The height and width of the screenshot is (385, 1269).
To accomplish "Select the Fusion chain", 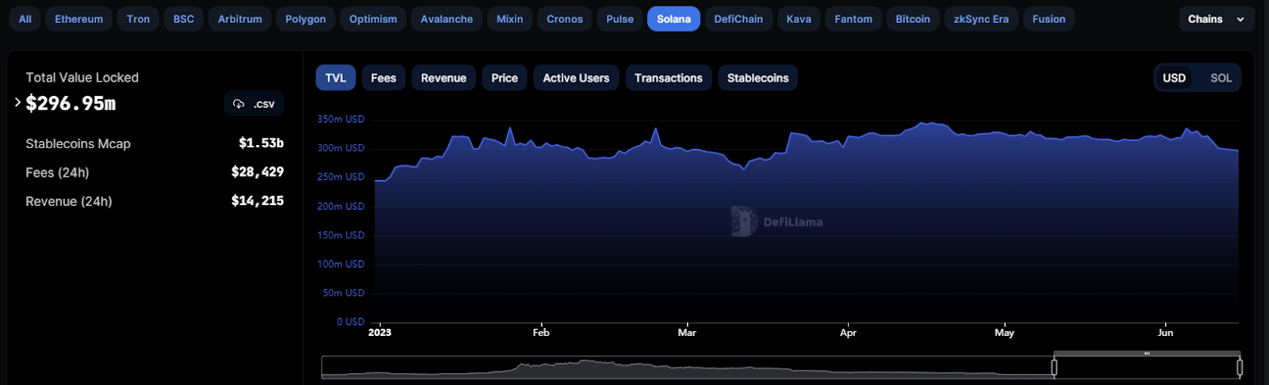I will coord(1049,19).
